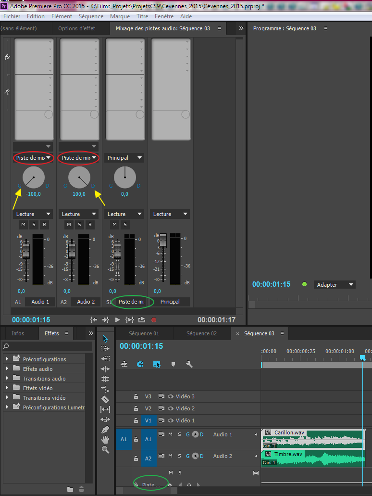Open Audio 2 output assignment dropdown
Image resolution: width=372 pixels, height=496 pixels.
pyautogui.click(x=79, y=158)
